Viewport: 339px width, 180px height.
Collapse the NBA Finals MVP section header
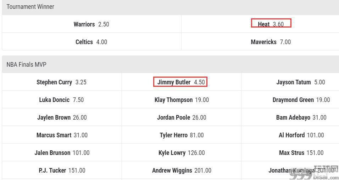(170, 64)
